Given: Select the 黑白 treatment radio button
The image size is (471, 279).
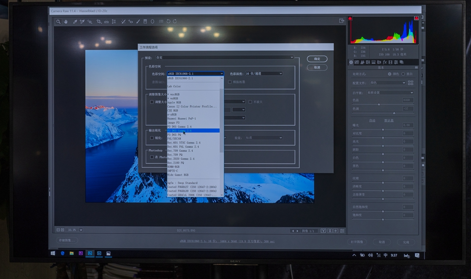Looking at the screenshot, I should 403,74.
